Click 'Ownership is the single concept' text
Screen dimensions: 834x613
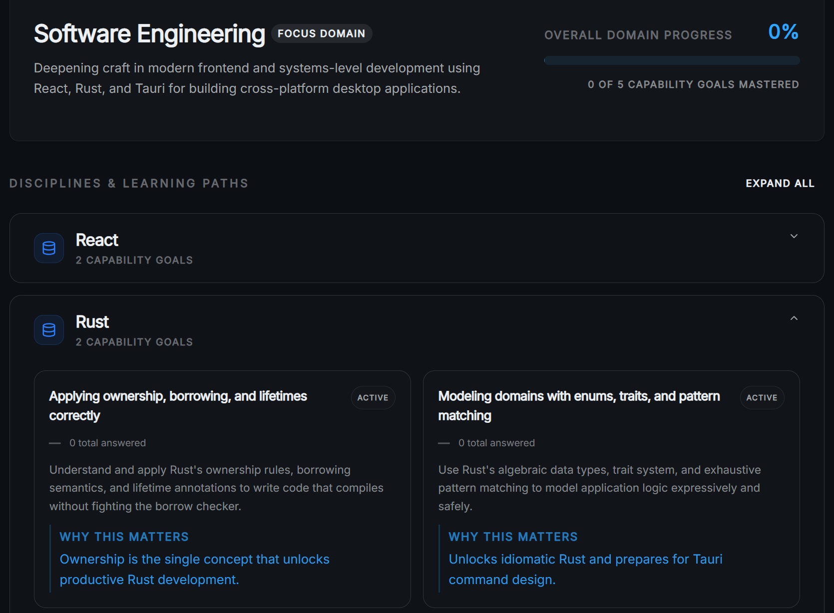point(194,570)
